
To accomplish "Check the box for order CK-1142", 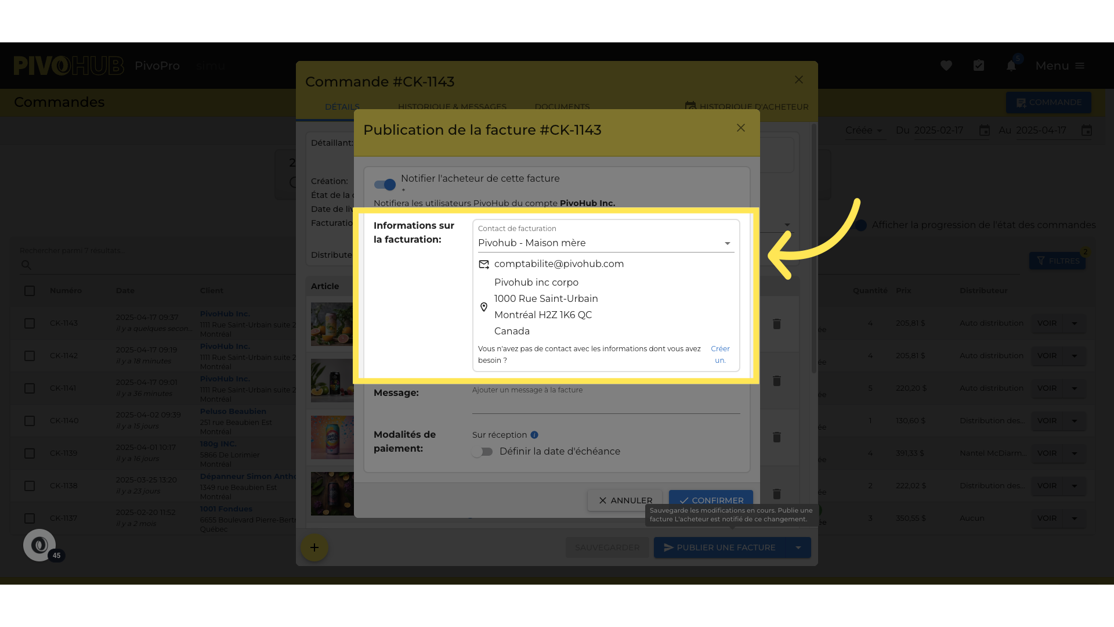I will point(30,356).
